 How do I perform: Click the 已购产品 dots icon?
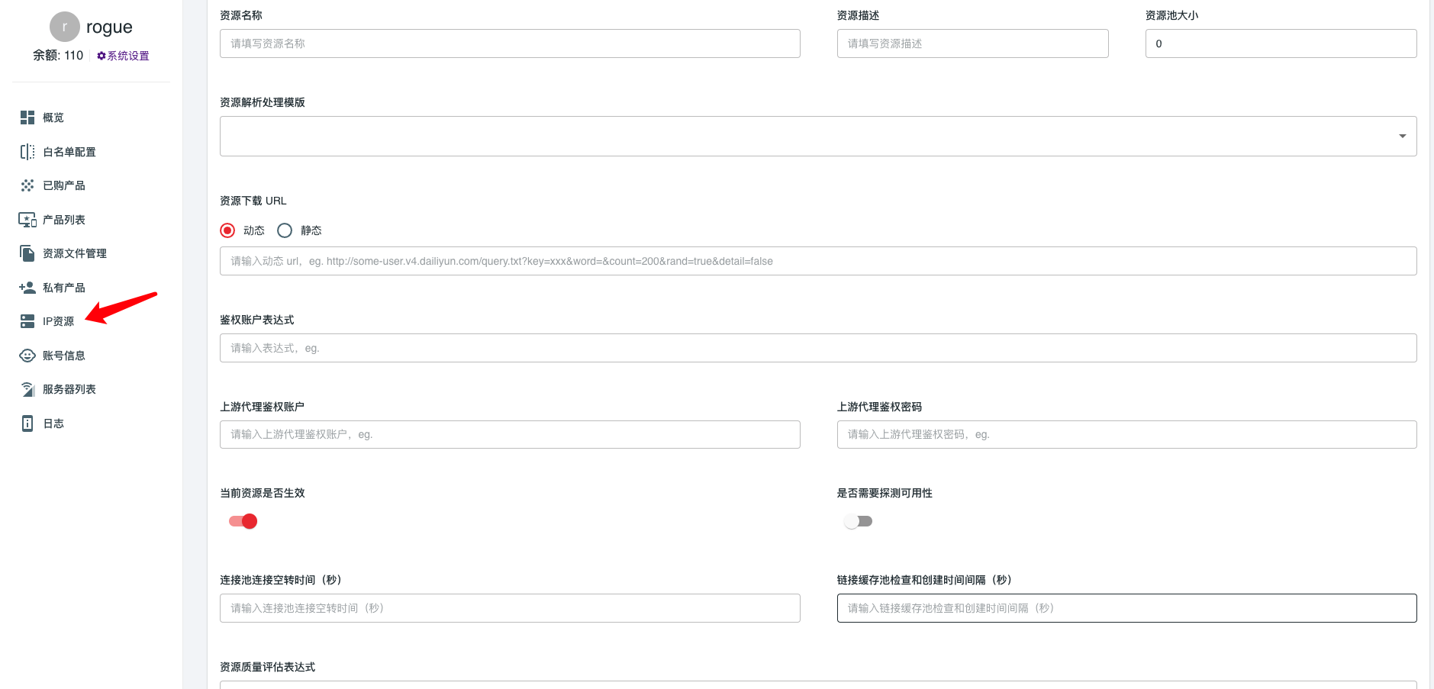pyautogui.click(x=27, y=185)
